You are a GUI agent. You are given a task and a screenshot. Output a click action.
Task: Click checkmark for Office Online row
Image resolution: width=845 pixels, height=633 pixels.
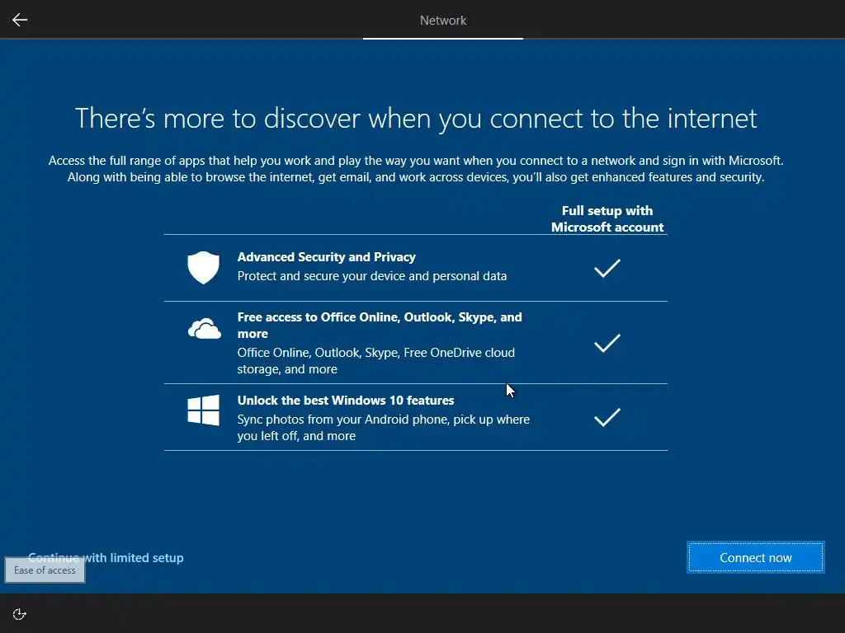pyautogui.click(x=607, y=343)
